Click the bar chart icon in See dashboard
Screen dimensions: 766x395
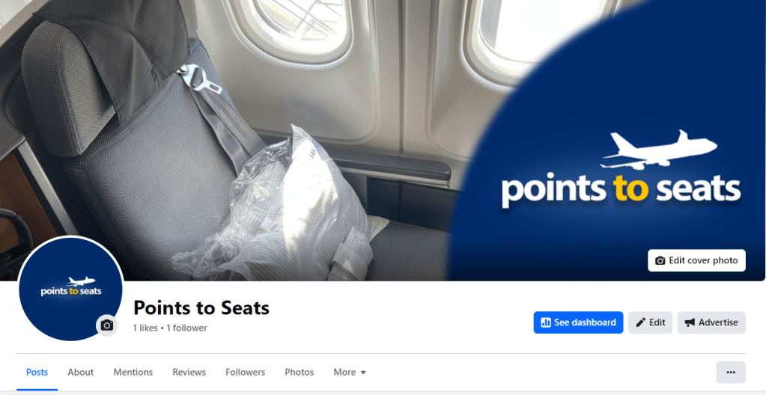point(546,322)
